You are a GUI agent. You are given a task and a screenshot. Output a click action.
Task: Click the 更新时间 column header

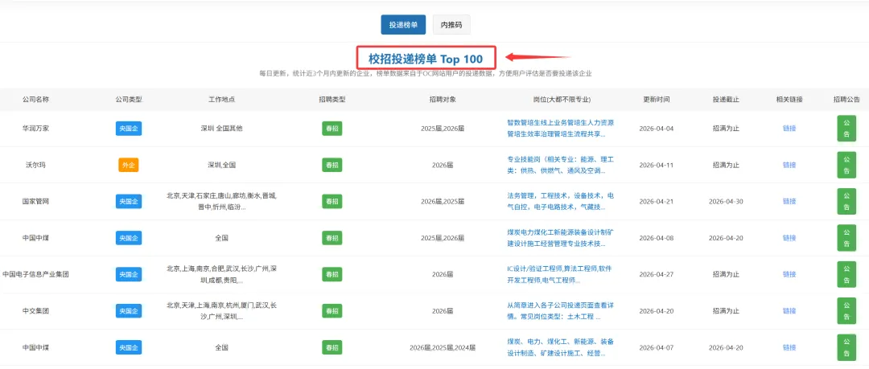657,100
